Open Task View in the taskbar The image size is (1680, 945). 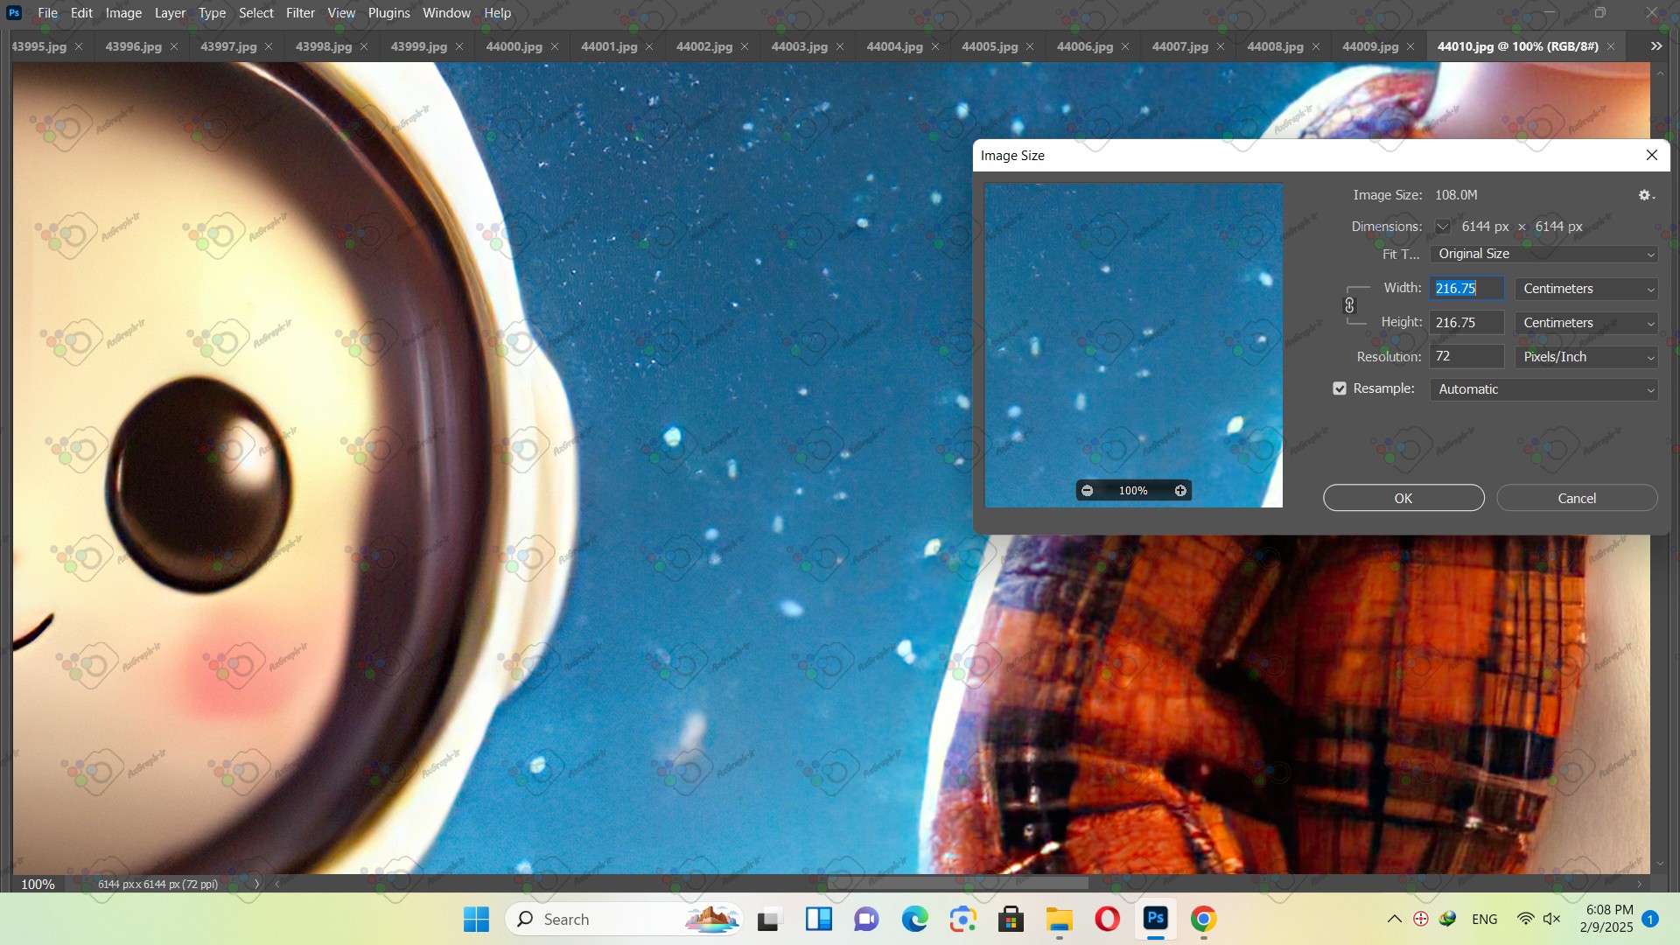click(768, 920)
